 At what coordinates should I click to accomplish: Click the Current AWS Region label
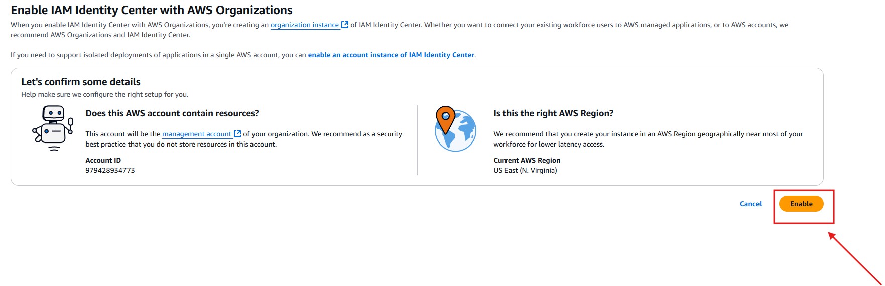coord(527,160)
